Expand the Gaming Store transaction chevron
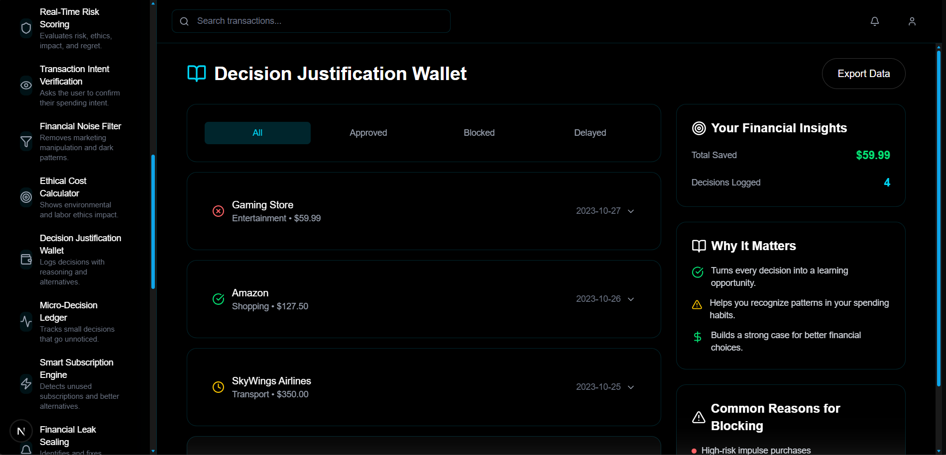The width and height of the screenshot is (946, 455). point(631,211)
